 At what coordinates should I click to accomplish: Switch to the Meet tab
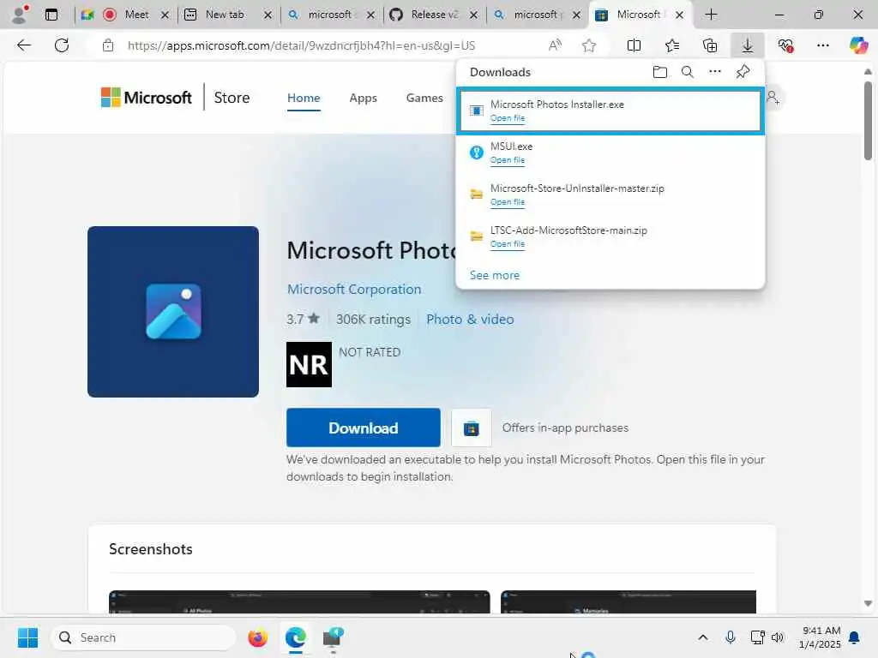pos(125,15)
